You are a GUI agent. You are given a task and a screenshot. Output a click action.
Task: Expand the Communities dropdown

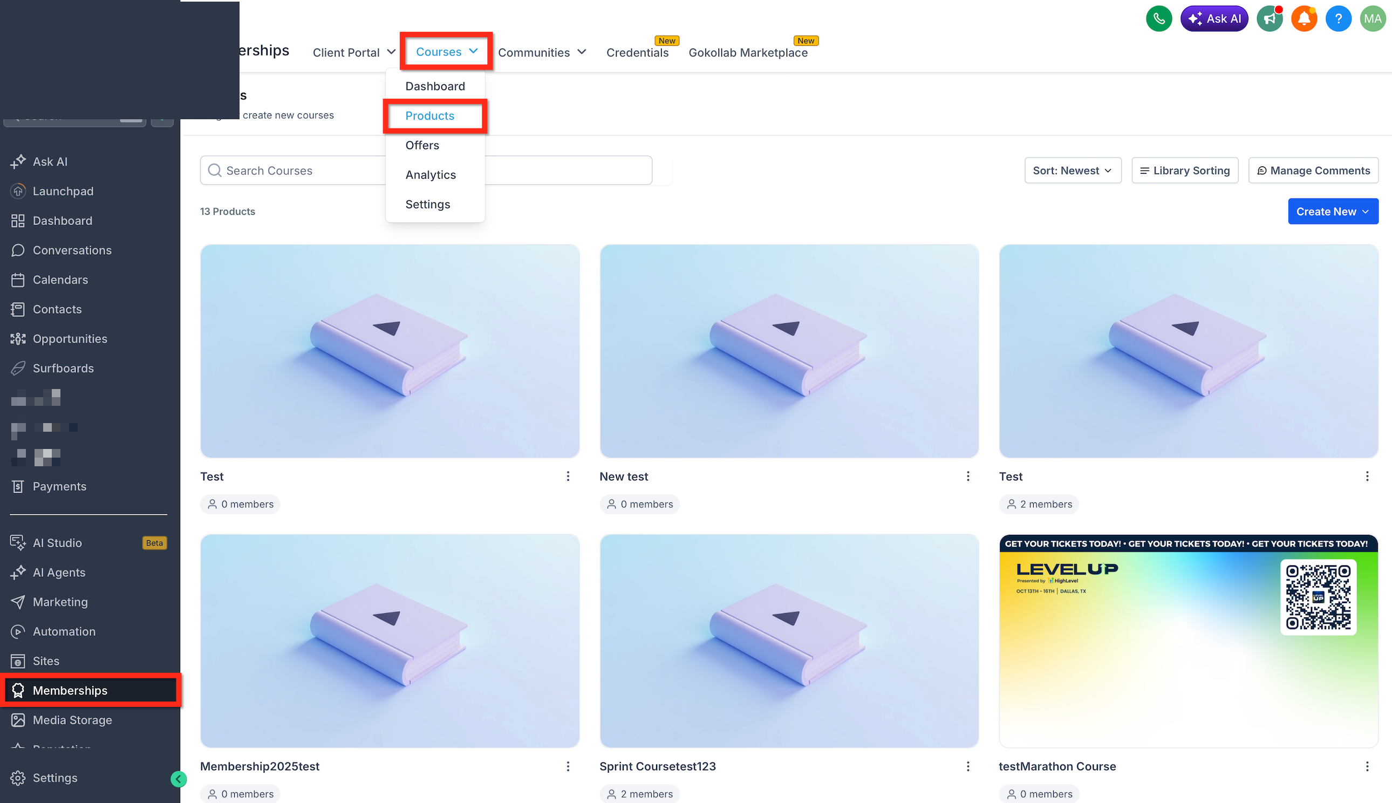click(x=541, y=52)
